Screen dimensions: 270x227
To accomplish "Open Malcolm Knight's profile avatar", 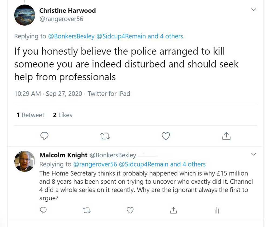I will pyautogui.click(x=25, y=161).
